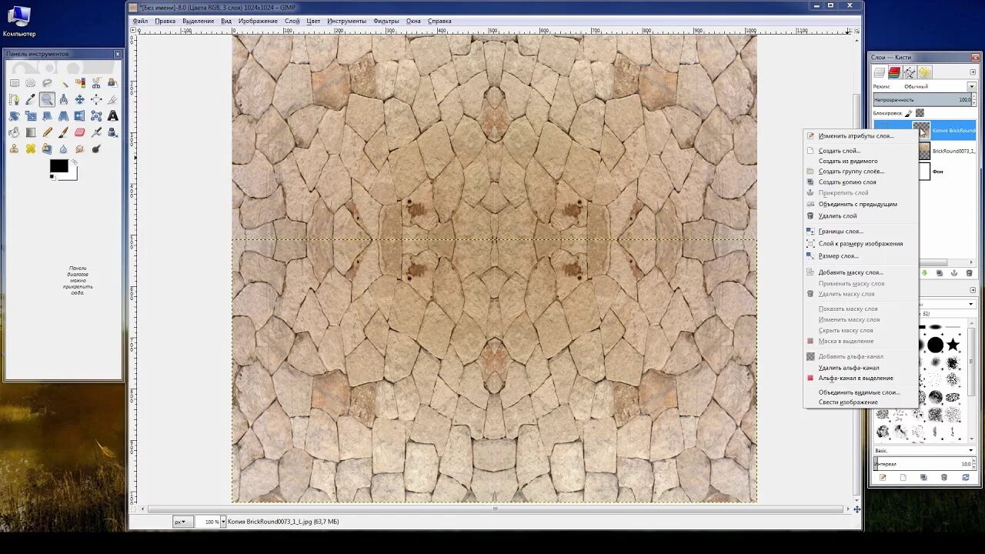Select the Fuzzy Select wand tool

tap(64, 82)
